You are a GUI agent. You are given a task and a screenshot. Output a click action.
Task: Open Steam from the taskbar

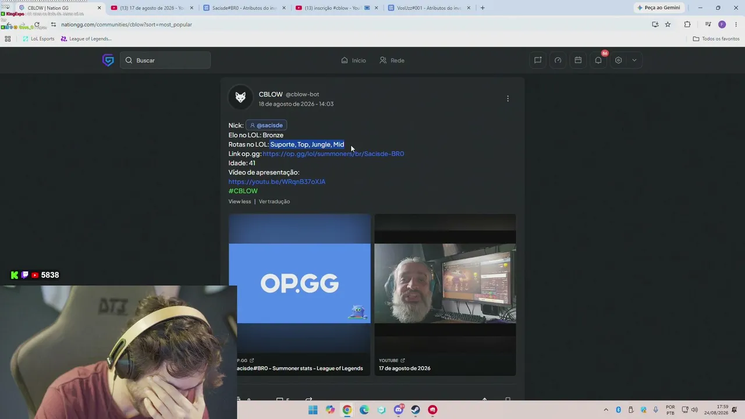click(x=416, y=410)
